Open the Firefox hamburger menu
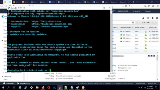 158,6
